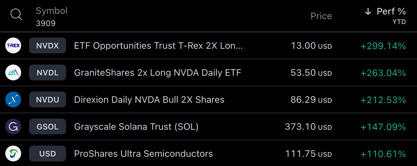Select the NVDL ticker badge
The height and width of the screenshot is (166, 417).
point(48,73)
